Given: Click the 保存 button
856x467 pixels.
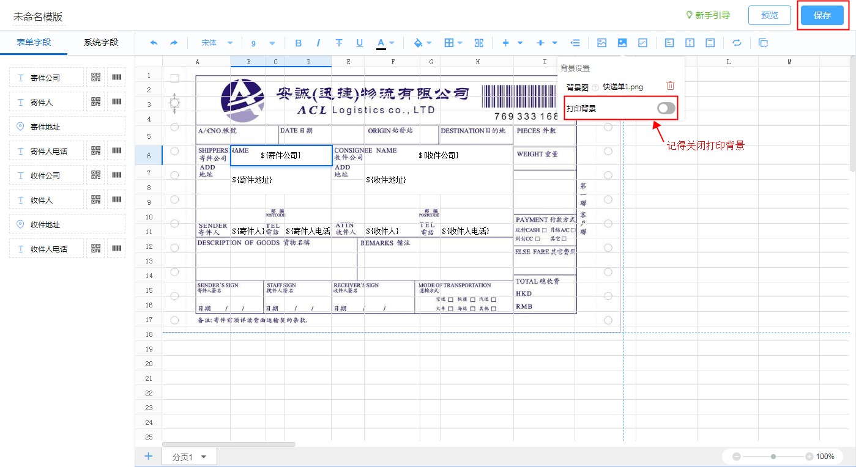Looking at the screenshot, I should (822, 15).
